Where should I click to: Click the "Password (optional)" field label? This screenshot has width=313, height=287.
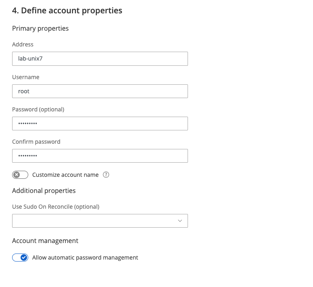click(38, 109)
